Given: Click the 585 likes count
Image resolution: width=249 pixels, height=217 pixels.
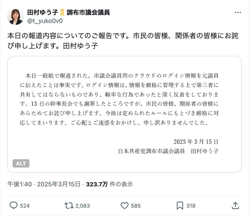Looking at the screenshot, I should tap(136, 206).
